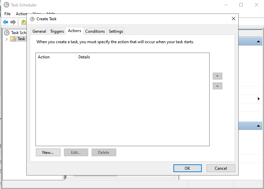Cancel the Create Task dialog
This screenshot has width=264, height=189.
(221, 168)
